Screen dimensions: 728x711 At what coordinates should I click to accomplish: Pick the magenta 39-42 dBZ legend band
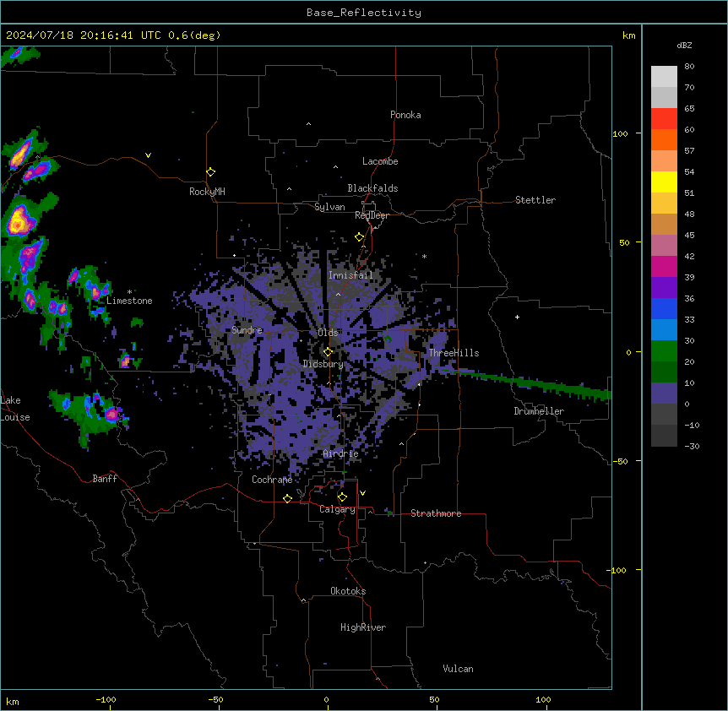click(x=664, y=266)
